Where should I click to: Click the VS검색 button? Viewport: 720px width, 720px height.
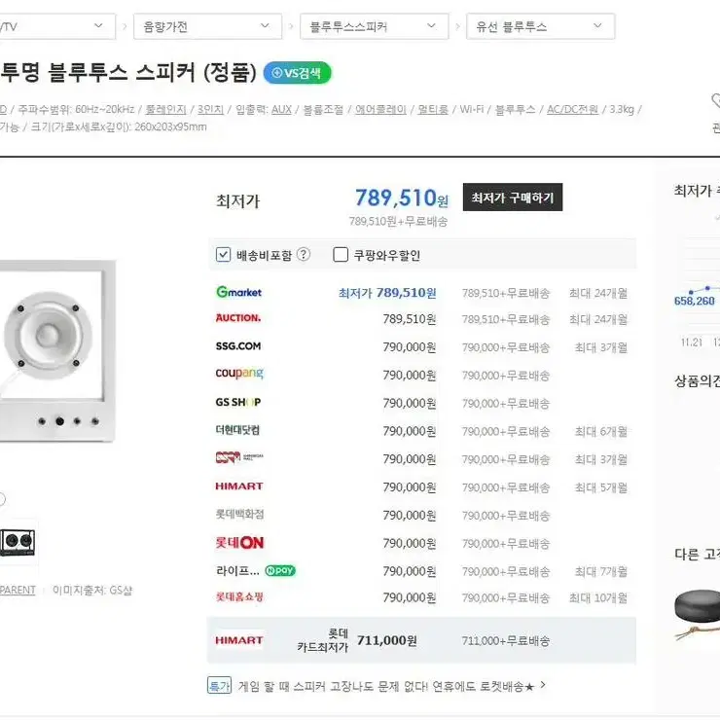tap(297, 73)
